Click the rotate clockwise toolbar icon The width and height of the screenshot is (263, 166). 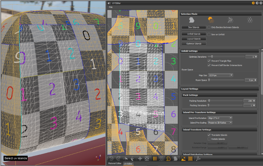point(118,159)
